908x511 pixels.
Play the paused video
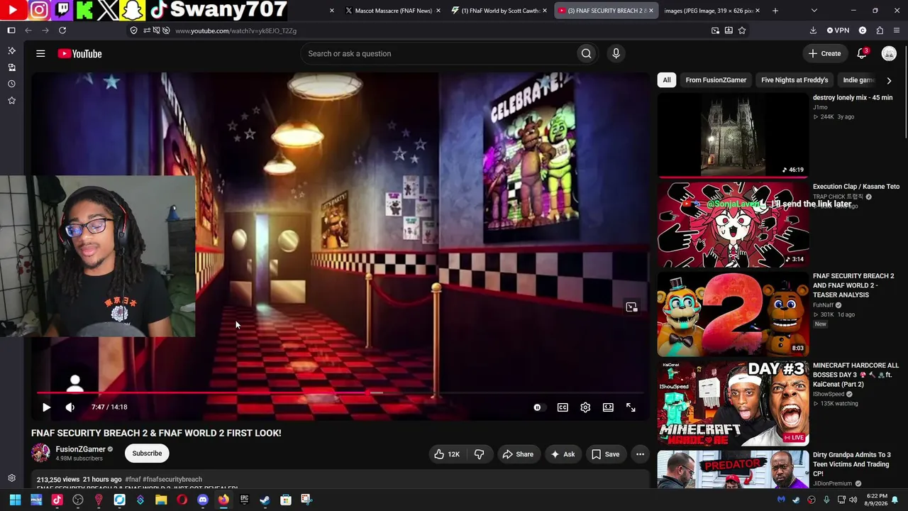click(x=46, y=407)
